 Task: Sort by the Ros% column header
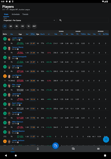coord(43,34)
